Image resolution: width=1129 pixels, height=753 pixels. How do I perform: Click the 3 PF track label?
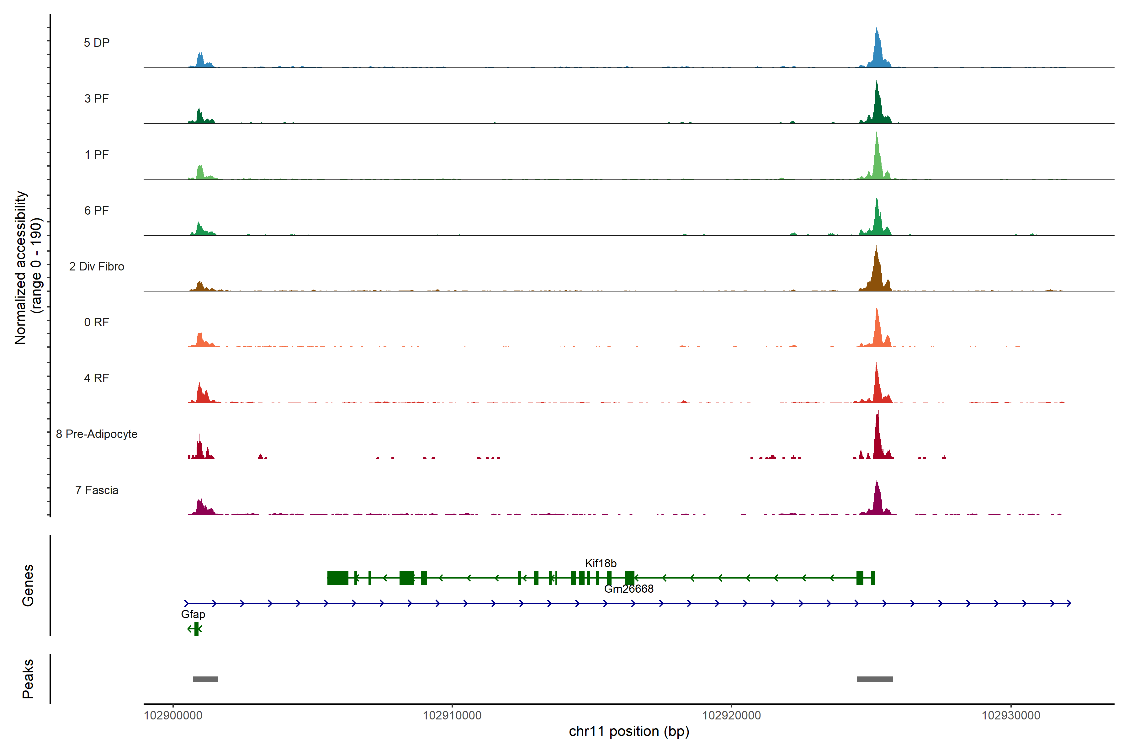[x=97, y=99]
